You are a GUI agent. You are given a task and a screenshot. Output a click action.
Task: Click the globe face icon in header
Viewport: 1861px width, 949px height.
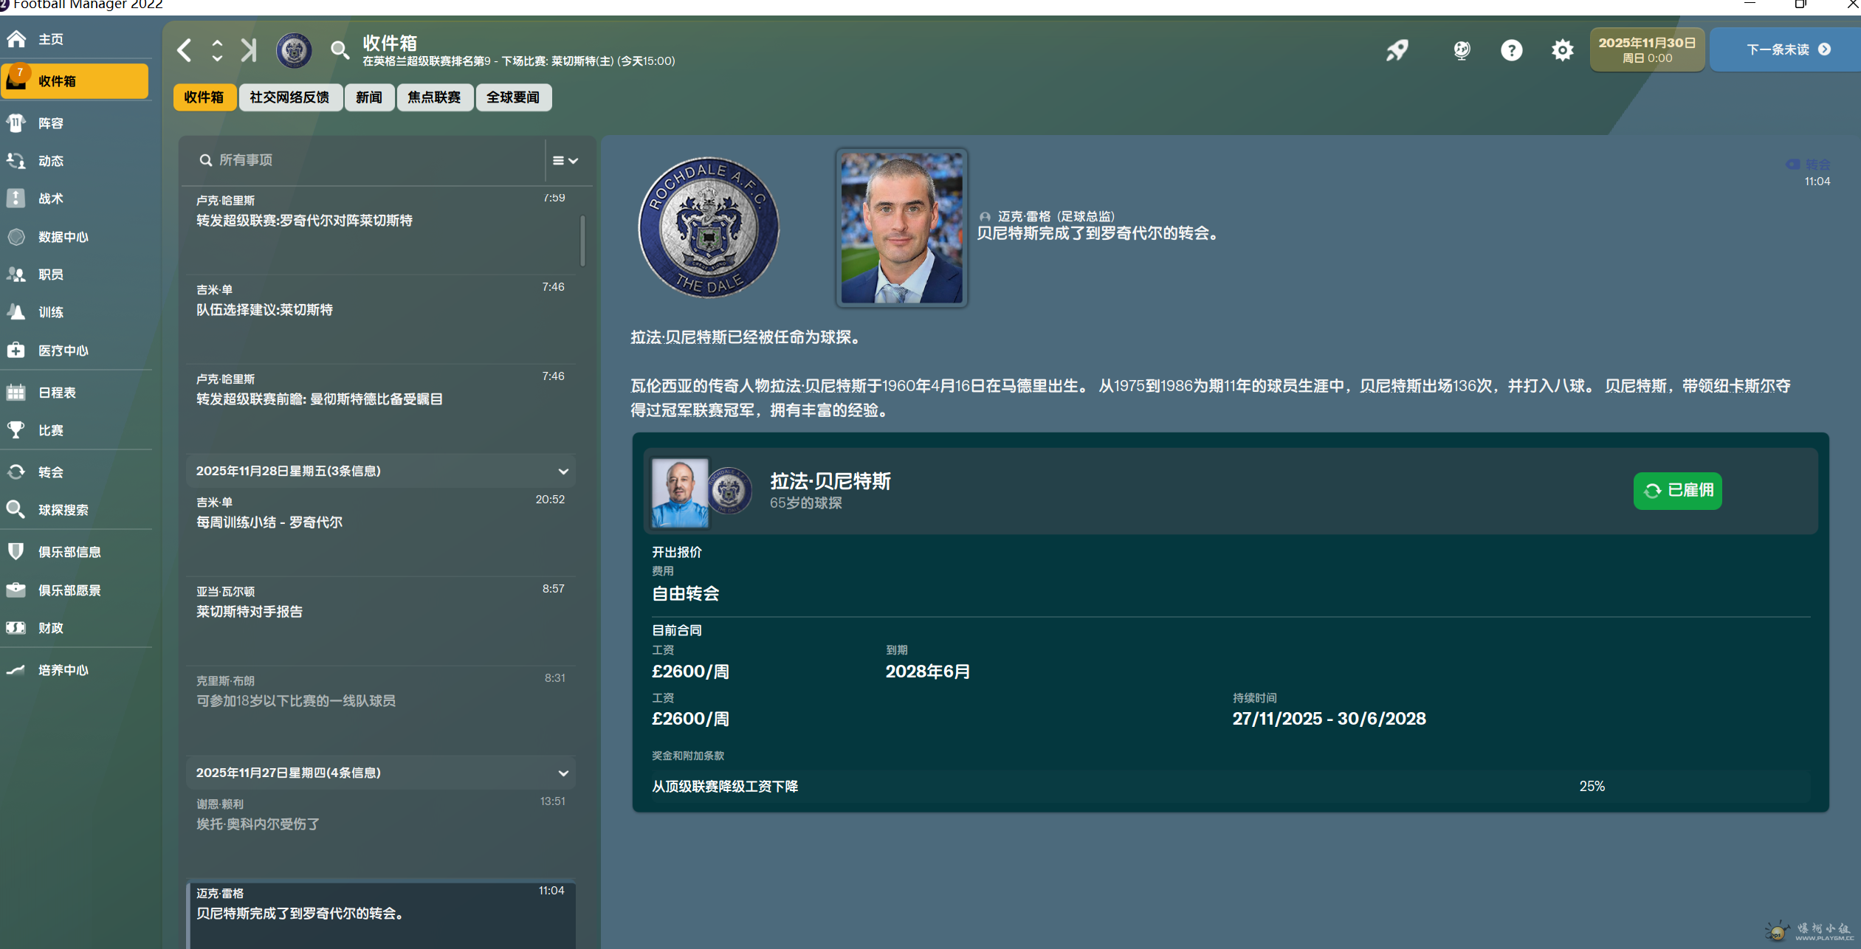click(x=1462, y=50)
